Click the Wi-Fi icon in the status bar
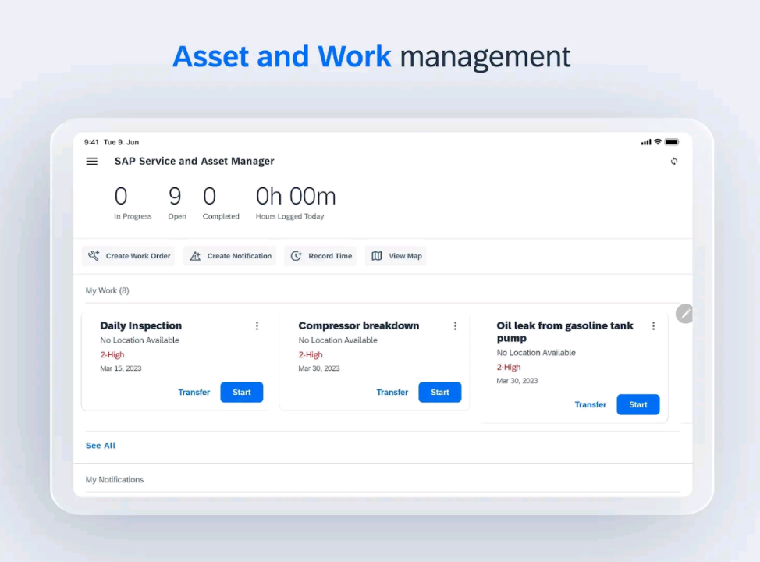Image resolution: width=760 pixels, height=562 pixels. 658,142
